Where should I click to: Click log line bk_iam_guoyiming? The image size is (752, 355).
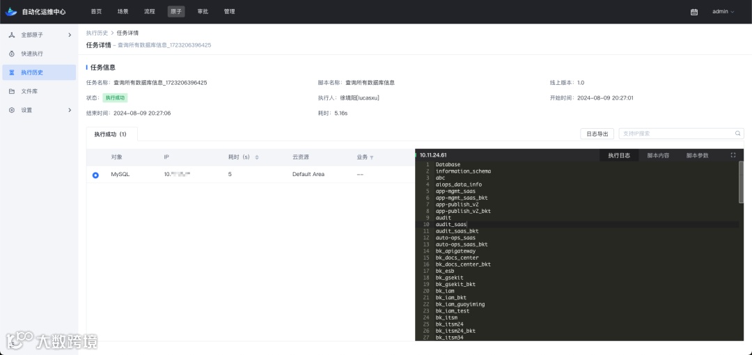pyautogui.click(x=460, y=304)
